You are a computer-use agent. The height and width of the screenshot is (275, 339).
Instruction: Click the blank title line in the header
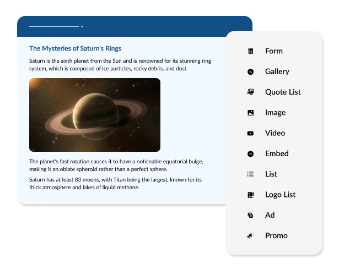(x=53, y=26)
